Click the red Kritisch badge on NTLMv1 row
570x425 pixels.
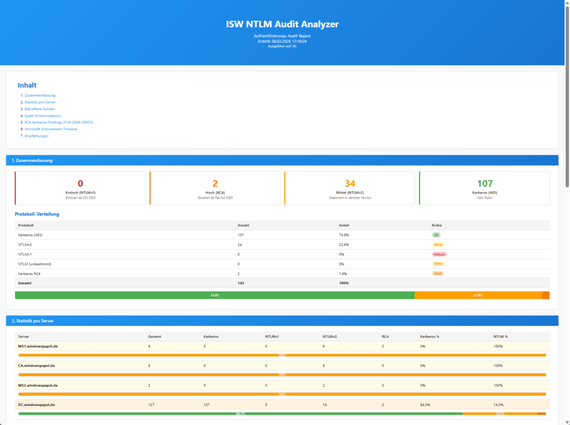click(x=439, y=254)
